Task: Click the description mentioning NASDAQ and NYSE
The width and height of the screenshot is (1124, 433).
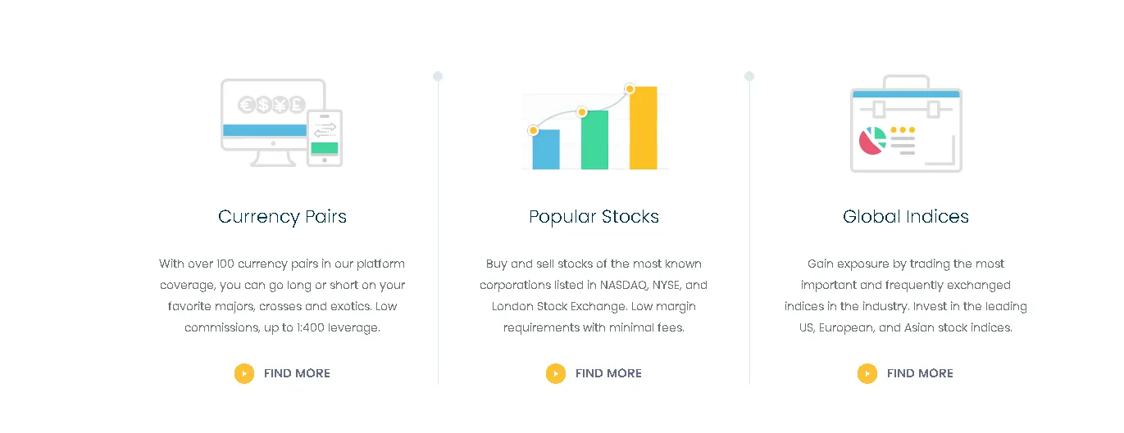Action: click(594, 295)
